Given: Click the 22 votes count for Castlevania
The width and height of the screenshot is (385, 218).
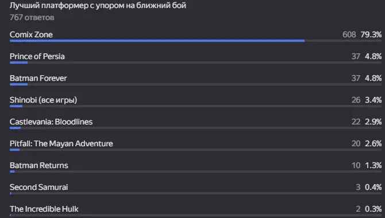Looking at the screenshot, I should tap(356, 122).
